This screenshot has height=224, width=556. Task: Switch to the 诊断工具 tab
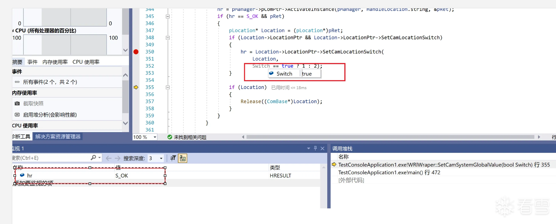pyautogui.click(x=21, y=136)
